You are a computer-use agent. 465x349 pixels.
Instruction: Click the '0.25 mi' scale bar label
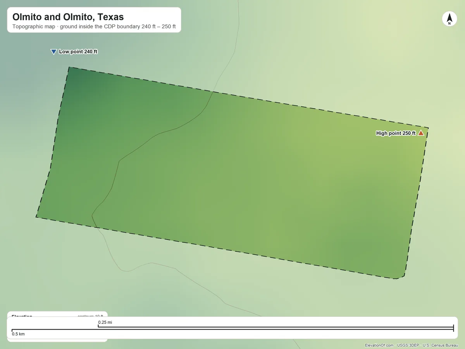(x=105, y=322)
